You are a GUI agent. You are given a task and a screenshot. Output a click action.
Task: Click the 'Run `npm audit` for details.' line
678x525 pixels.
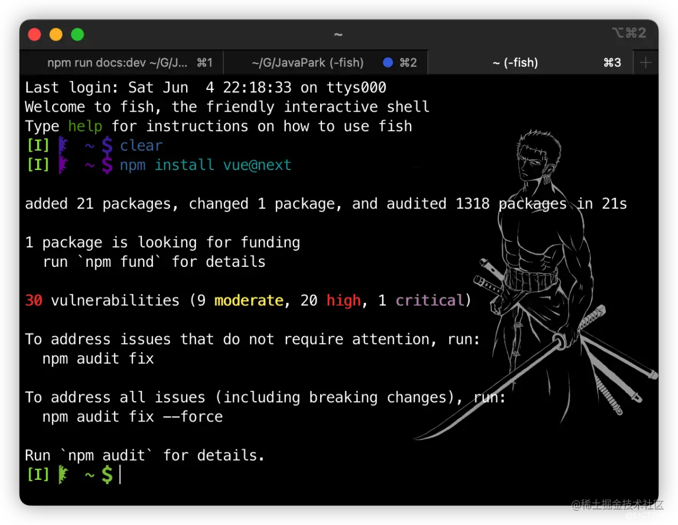pyautogui.click(x=144, y=455)
